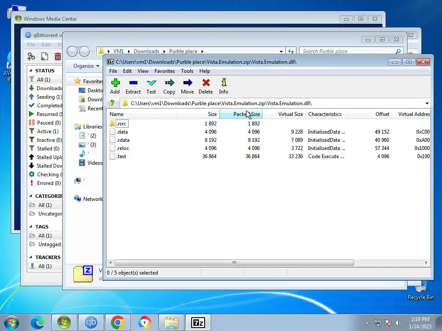This screenshot has height=331, width=442.
Task: Open the Help menu in 7-Zip
Action: [x=205, y=71]
